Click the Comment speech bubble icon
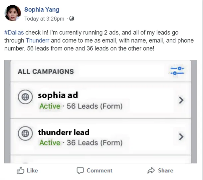This screenshot has width=203, height=180. point(80,170)
